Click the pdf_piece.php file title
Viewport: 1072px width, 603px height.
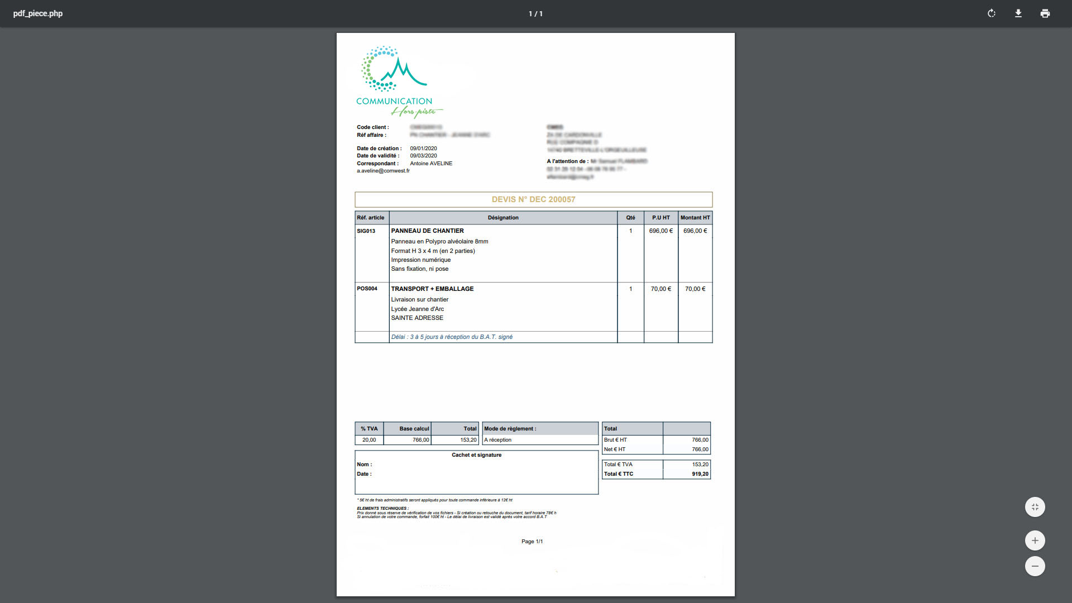pos(38,13)
